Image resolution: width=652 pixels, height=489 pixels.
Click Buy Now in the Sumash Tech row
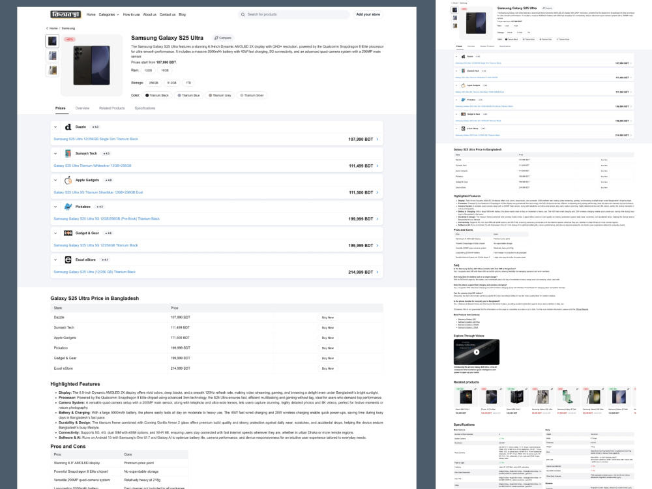328,328
